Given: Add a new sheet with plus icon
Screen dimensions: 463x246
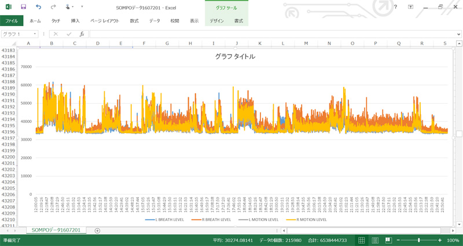Looking at the screenshot, I should (x=97, y=230).
